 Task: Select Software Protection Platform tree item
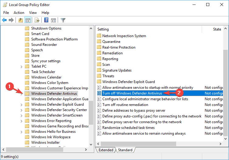pyautogui.click(x=54, y=39)
